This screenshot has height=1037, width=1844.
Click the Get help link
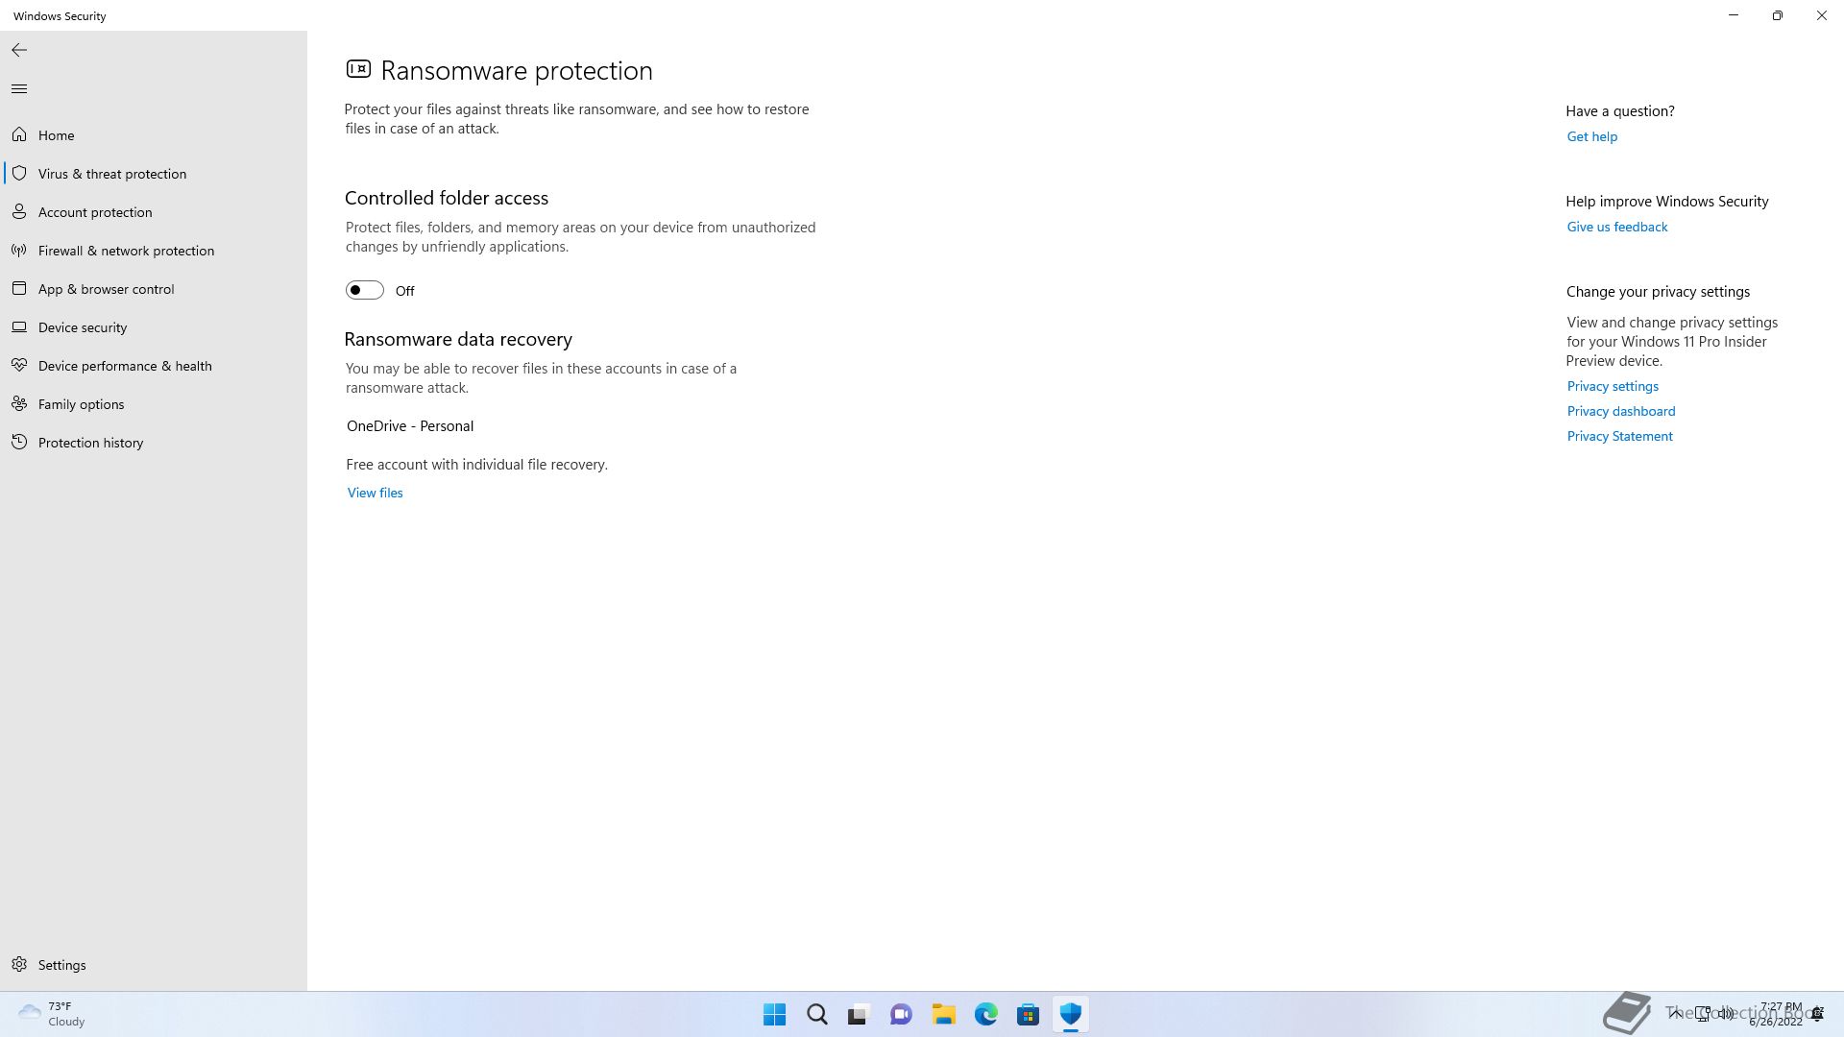coord(1591,136)
